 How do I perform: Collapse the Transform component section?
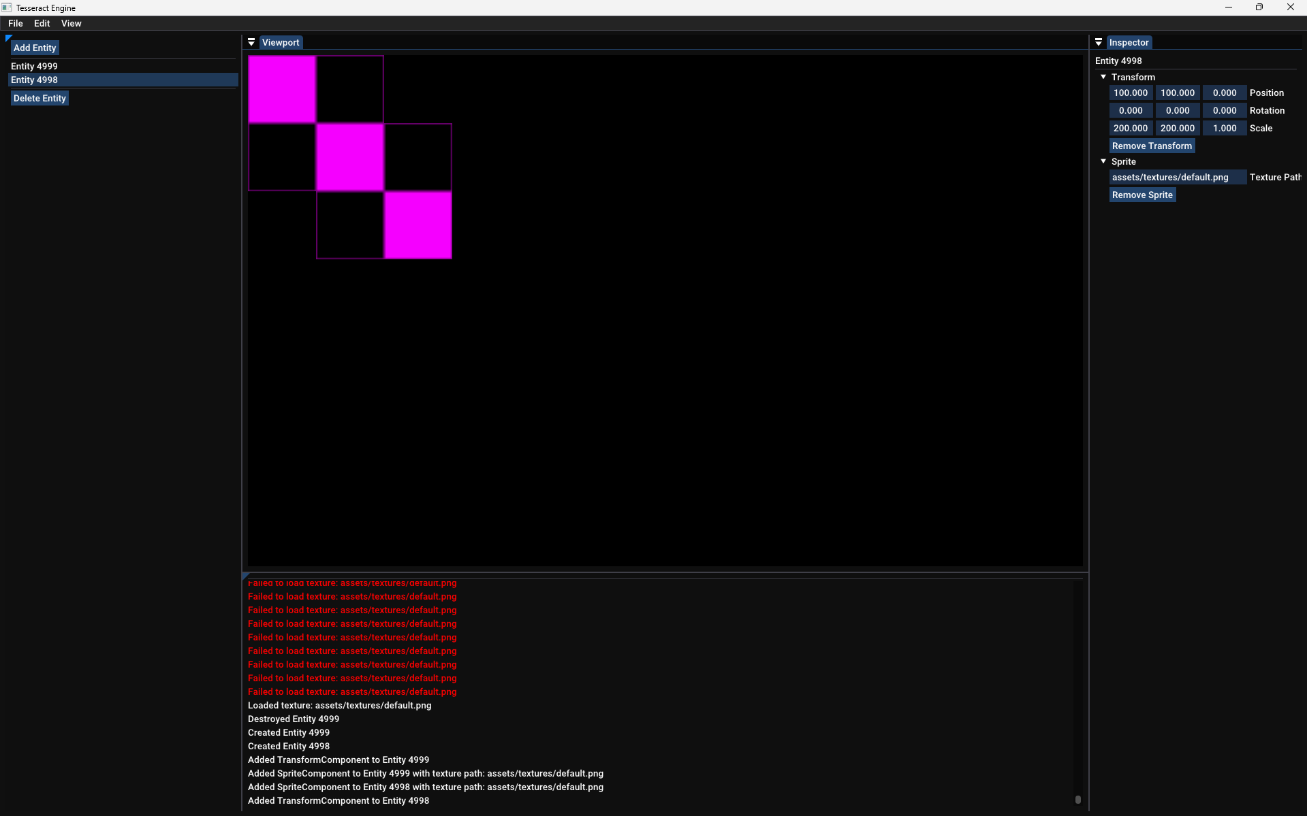click(x=1103, y=77)
